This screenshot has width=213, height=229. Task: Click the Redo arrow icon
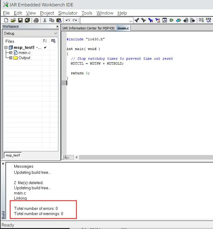click(x=75, y=20)
